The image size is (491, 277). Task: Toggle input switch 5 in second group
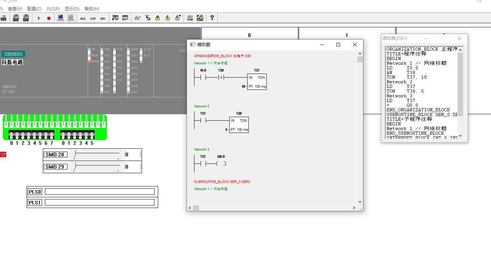click(92, 135)
